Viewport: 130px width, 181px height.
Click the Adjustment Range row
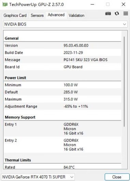click(x=62, y=106)
